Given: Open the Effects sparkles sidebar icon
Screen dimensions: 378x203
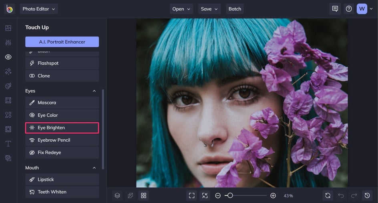Looking at the screenshot, I should coord(8,71).
